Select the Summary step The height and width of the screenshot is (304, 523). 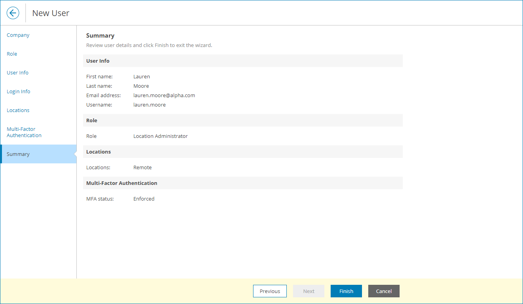(x=18, y=154)
